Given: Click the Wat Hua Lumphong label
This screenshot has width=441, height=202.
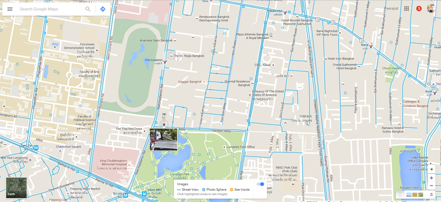Looking at the screenshot, I should pos(14,157).
